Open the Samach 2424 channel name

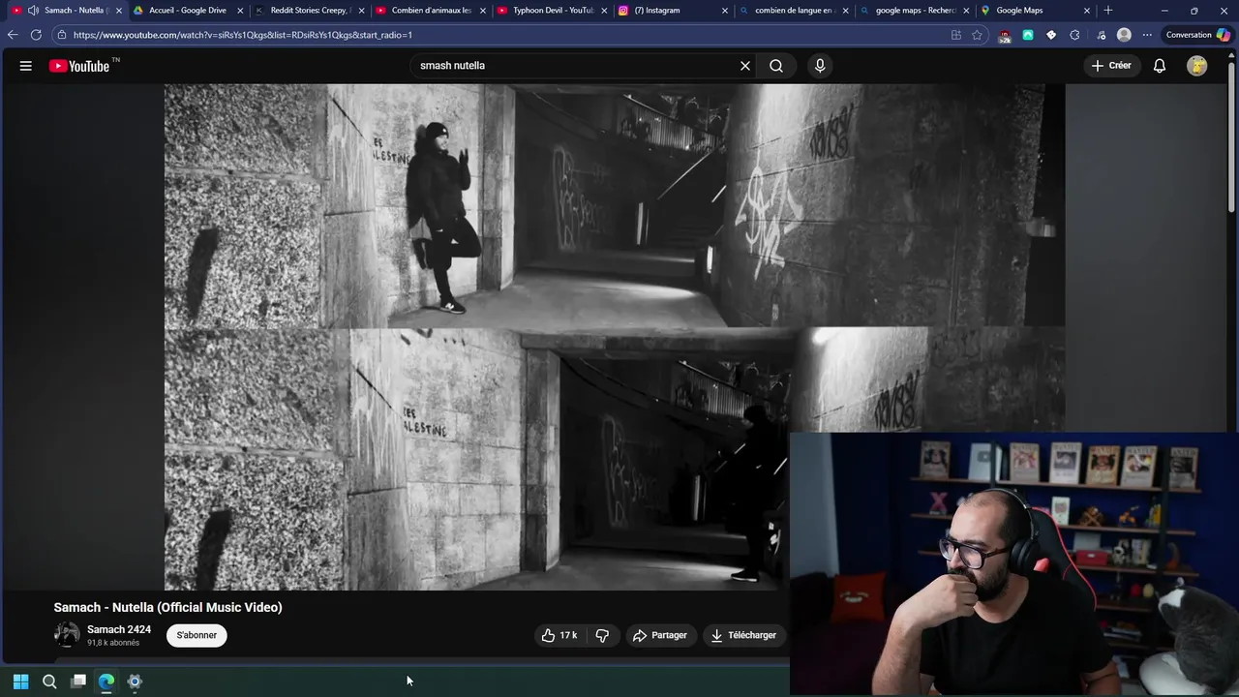(119, 629)
